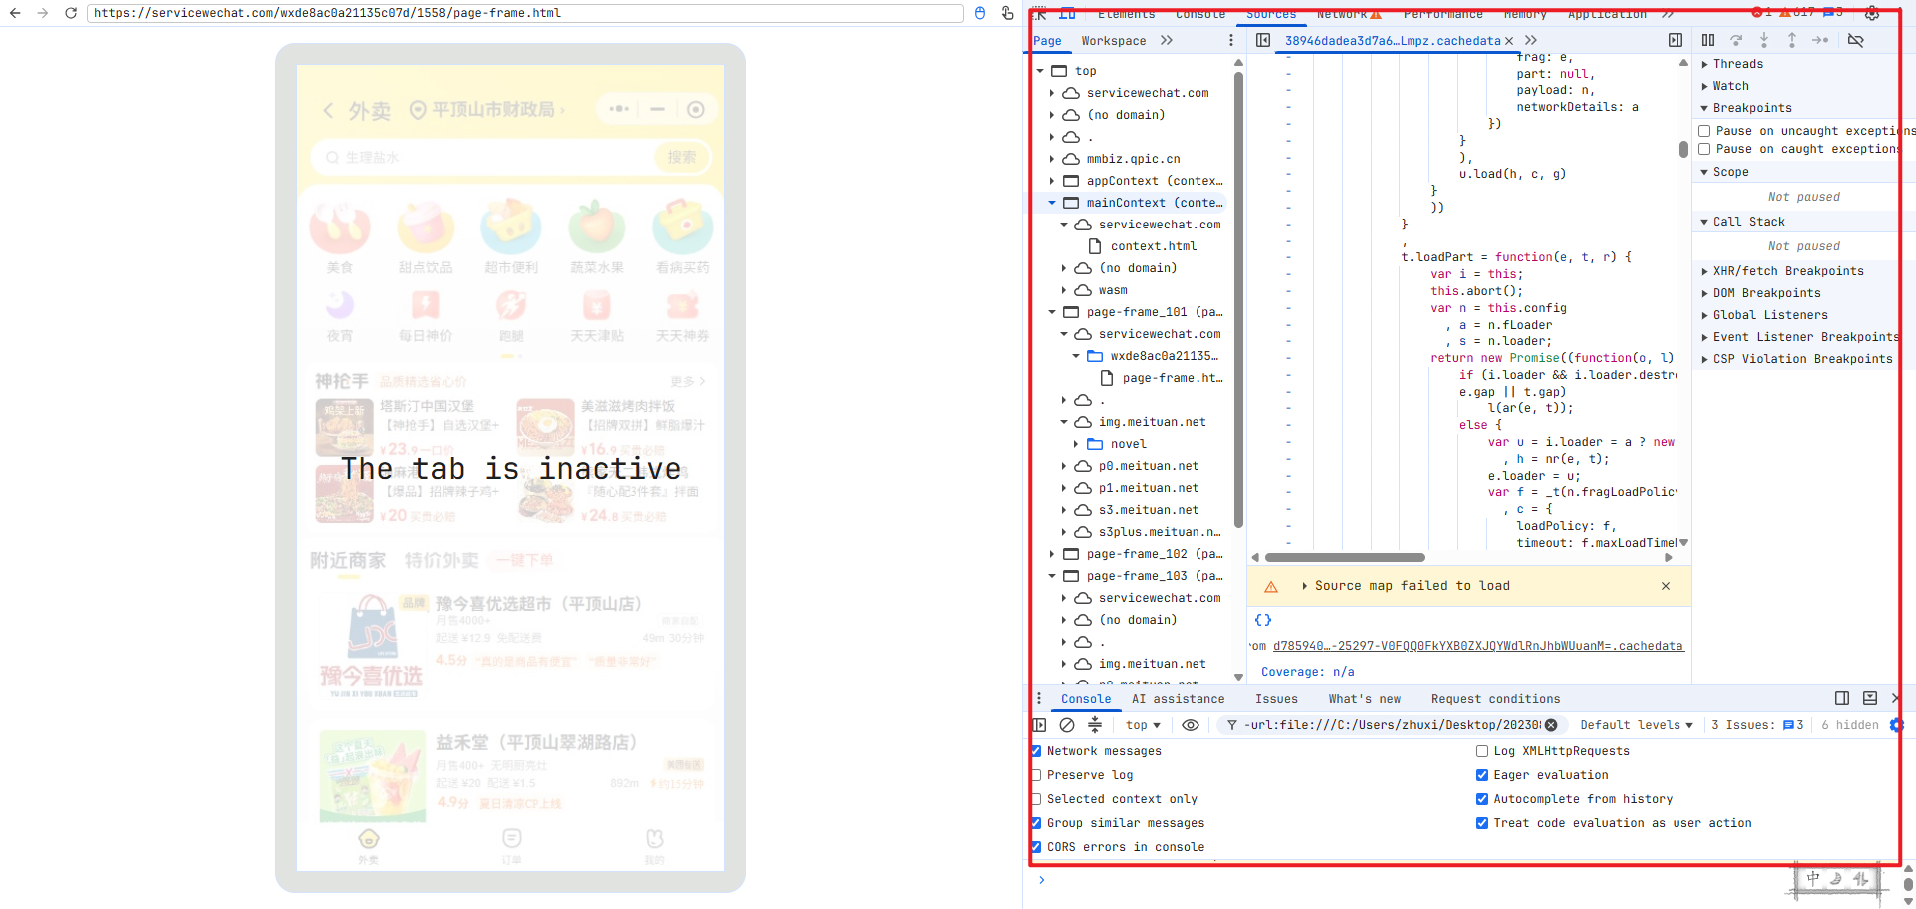Open console settings gear
Screen dimensions: 1916x909
pos(1896,725)
